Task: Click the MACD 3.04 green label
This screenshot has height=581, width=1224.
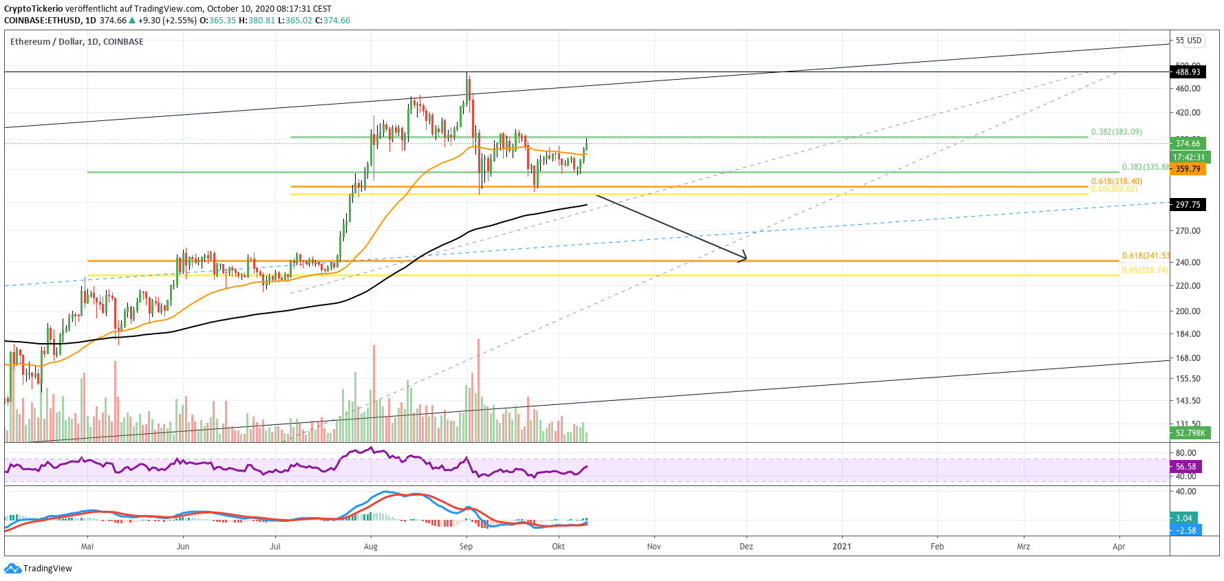Action: (x=1183, y=518)
